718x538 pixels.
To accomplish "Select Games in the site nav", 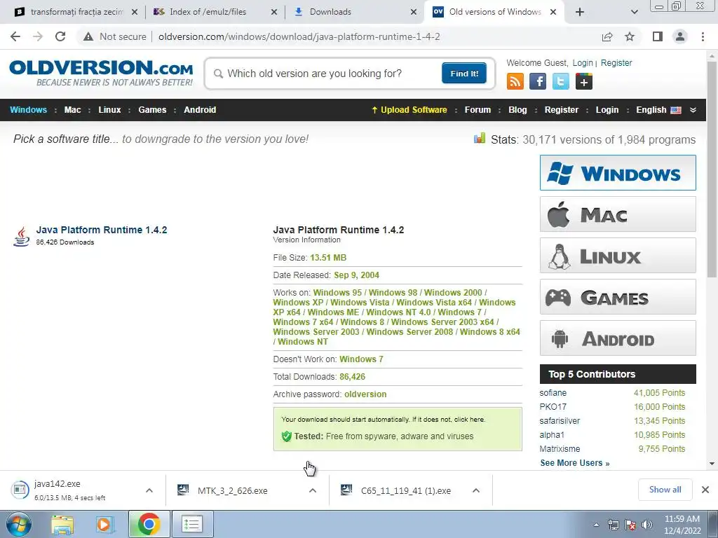I will (152, 110).
